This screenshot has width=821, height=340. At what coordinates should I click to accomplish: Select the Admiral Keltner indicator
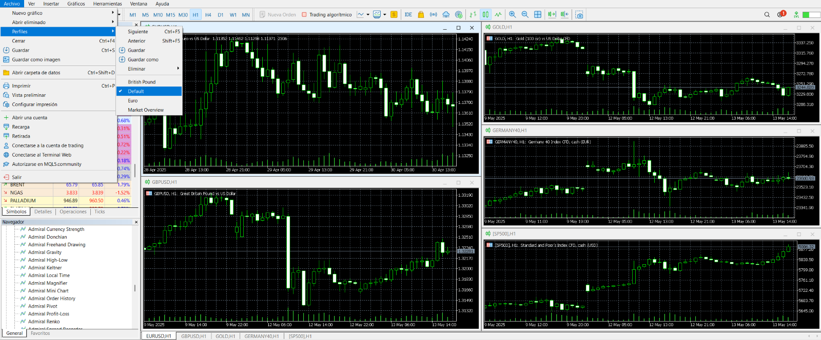(45, 268)
